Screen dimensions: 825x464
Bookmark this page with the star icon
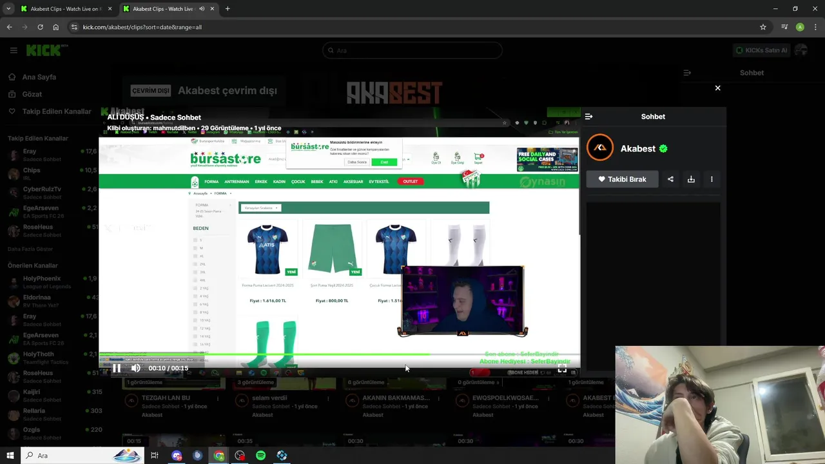[763, 27]
